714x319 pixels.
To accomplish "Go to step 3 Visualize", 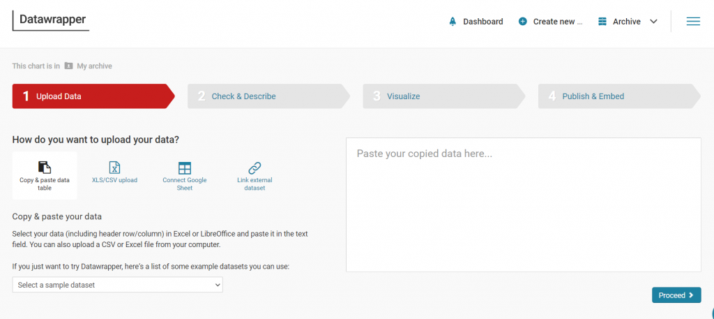I will click(x=444, y=96).
